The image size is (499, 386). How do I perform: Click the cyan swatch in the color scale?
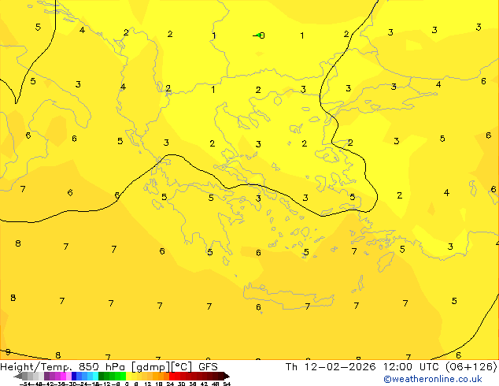(95, 376)
